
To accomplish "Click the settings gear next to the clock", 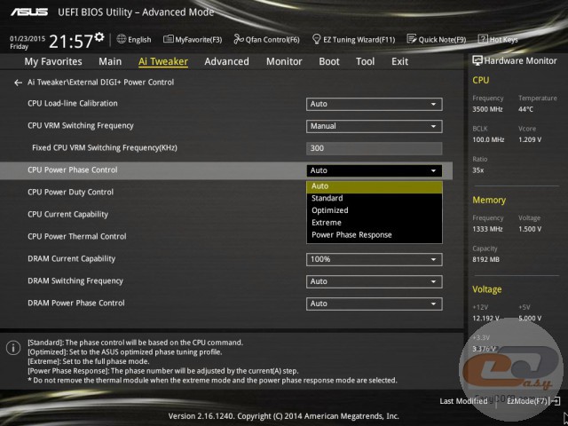I will point(99,36).
